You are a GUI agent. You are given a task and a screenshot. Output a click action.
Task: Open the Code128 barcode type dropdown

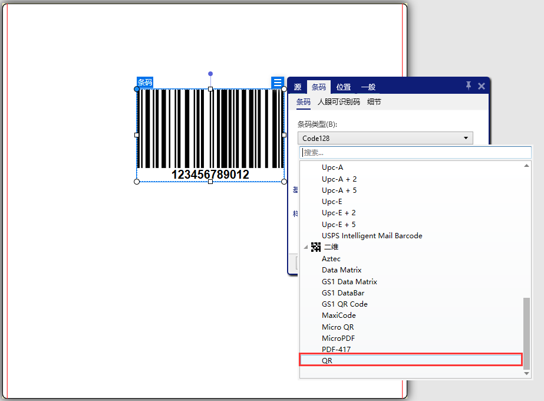point(385,138)
